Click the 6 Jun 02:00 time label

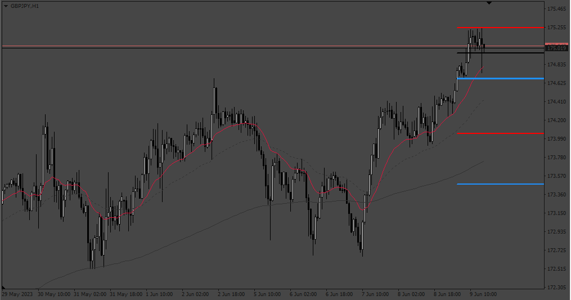303,294
